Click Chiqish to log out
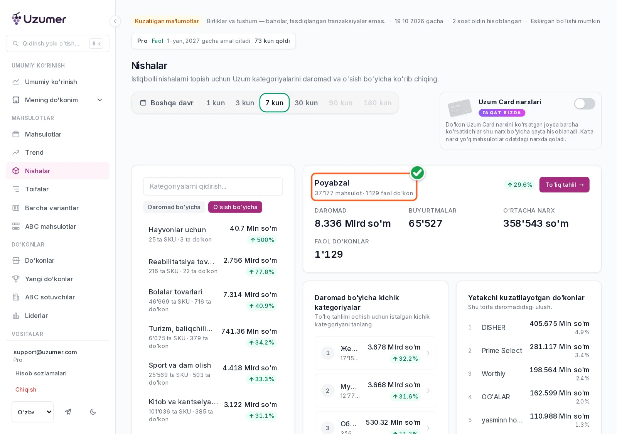The height and width of the screenshot is (434, 617). 26,390
